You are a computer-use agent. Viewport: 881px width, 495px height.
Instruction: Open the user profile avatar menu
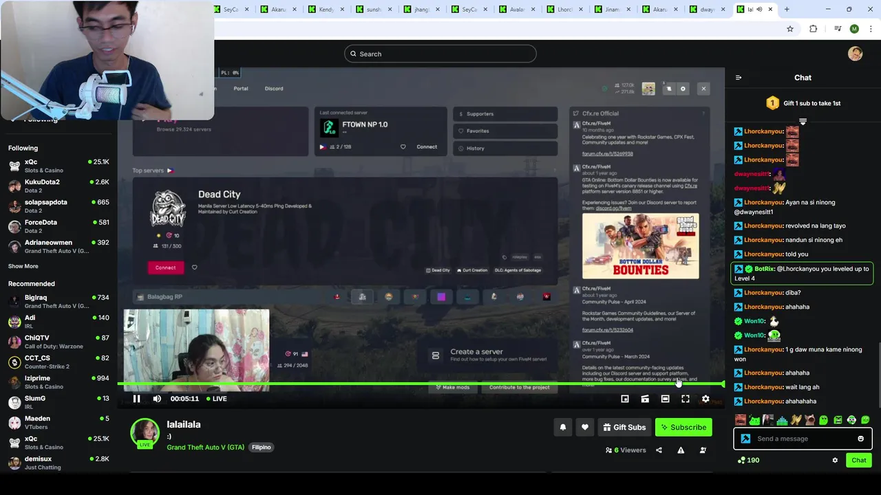[x=855, y=54]
